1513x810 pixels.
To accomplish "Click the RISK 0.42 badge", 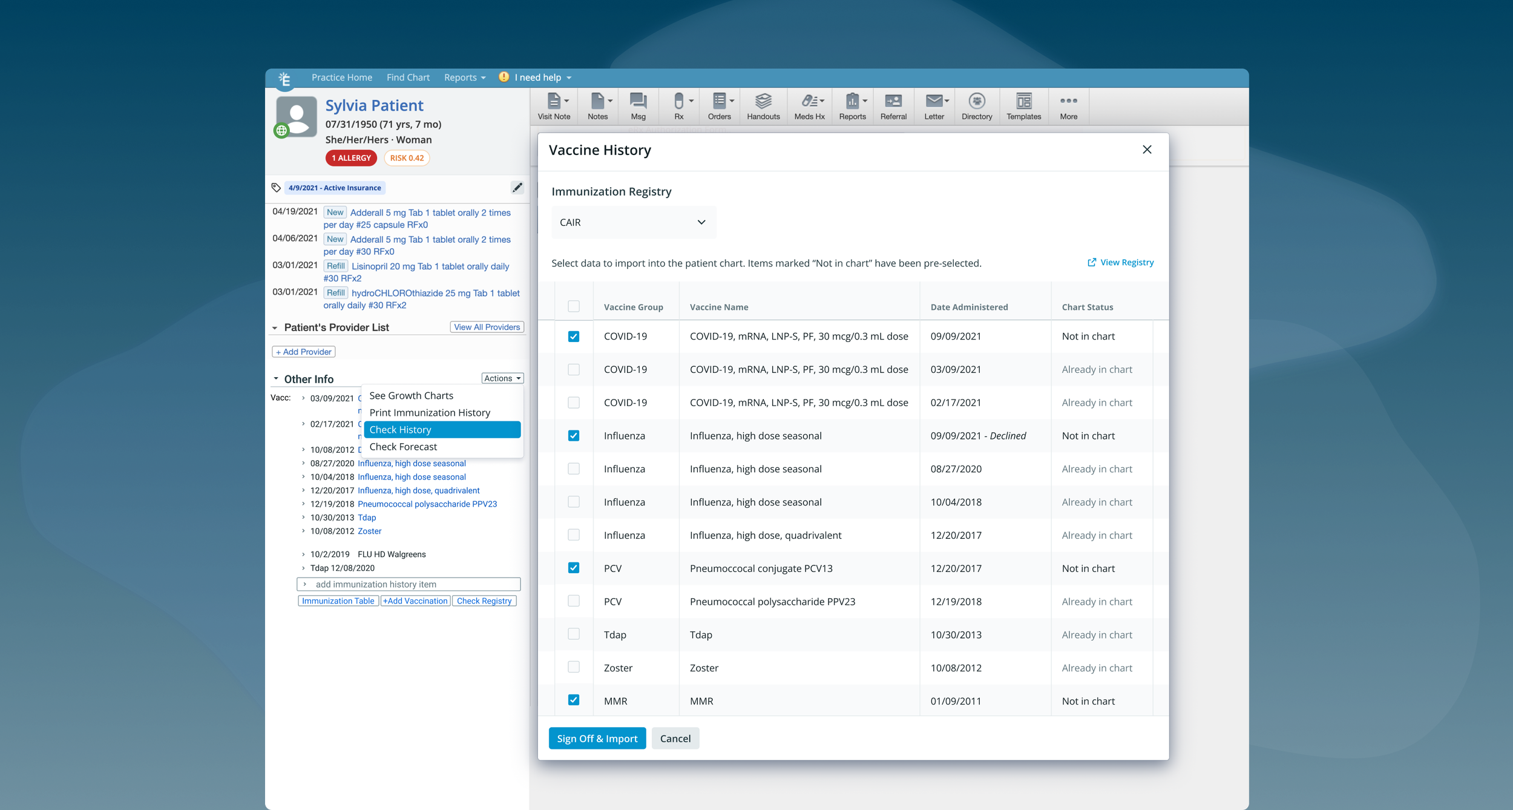I will pyautogui.click(x=407, y=158).
